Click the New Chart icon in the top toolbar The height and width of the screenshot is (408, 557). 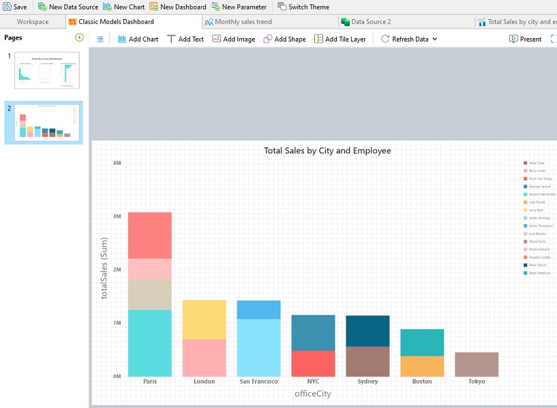click(x=107, y=7)
